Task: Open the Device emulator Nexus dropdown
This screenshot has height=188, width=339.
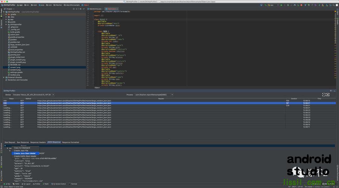Action: (33, 95)
